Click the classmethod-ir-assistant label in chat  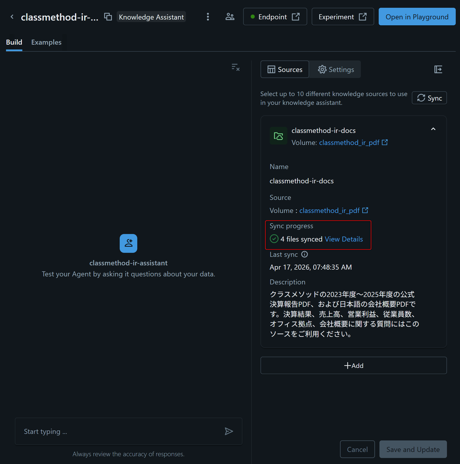tap(128, 263)
